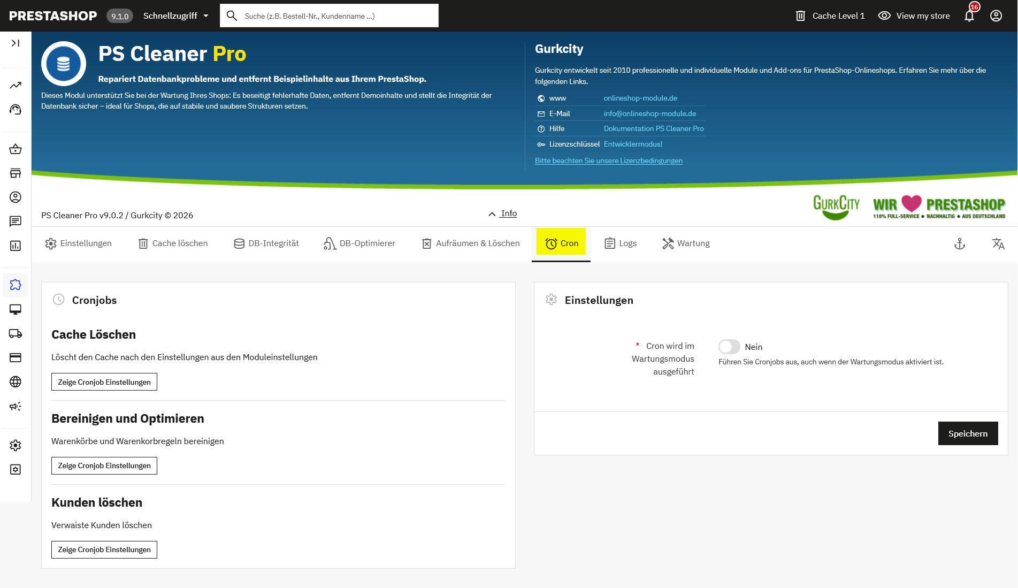Click the PrestaShop logo
Image resolution: width=1018 pixels, height=588 pixels.
[53, 16]
